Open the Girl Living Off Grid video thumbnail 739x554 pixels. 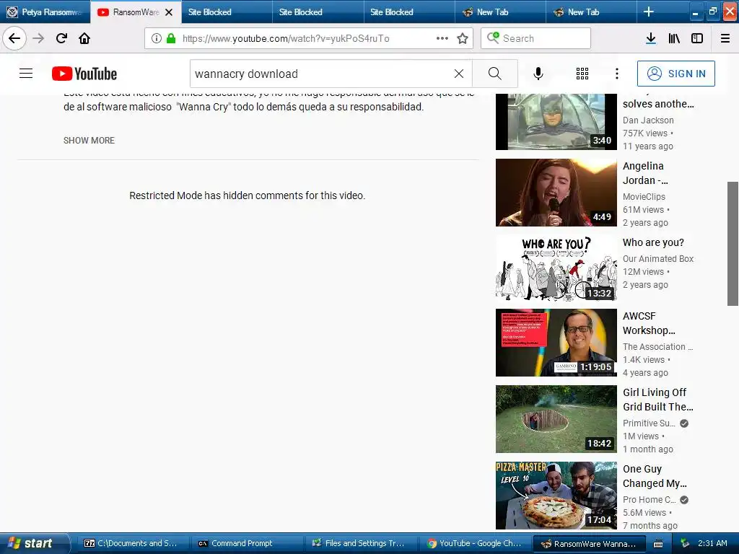[x=556, y=419]
